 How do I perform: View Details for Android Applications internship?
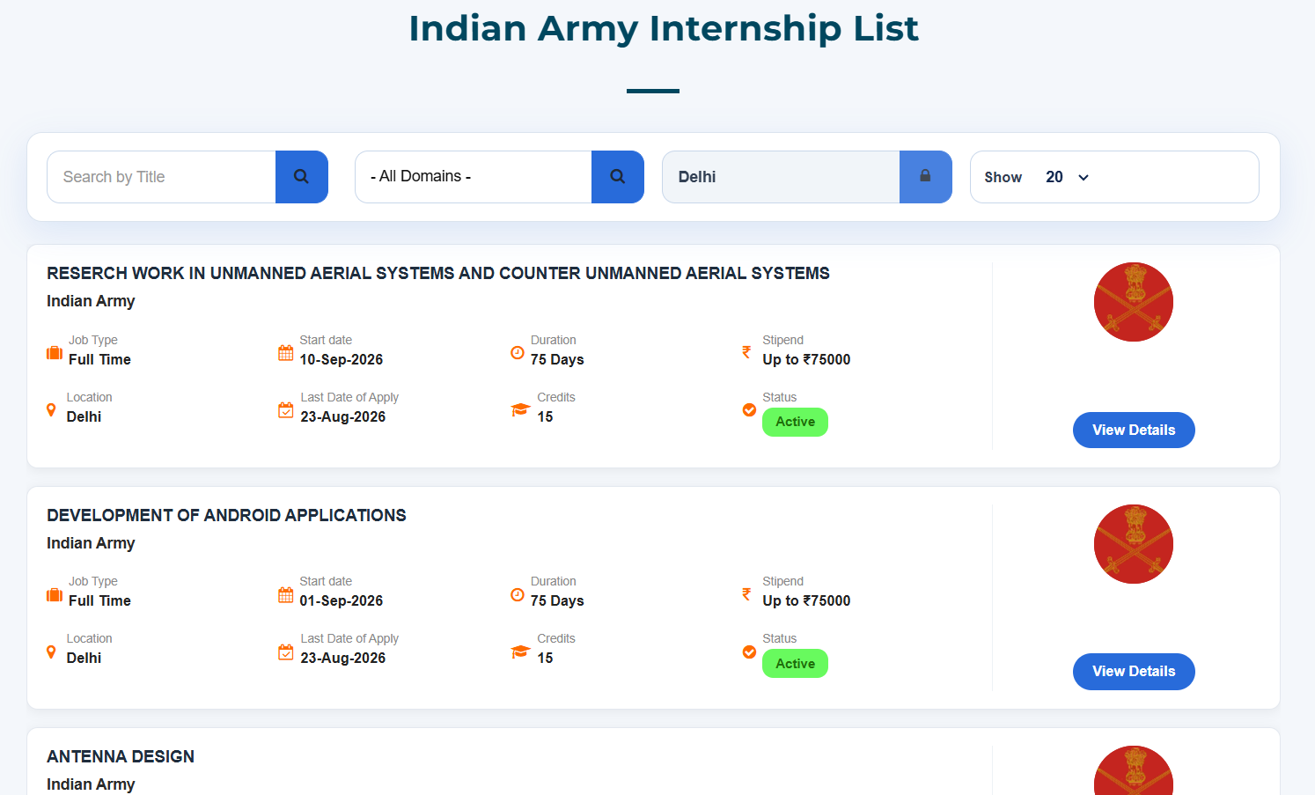pos(1134,672)
